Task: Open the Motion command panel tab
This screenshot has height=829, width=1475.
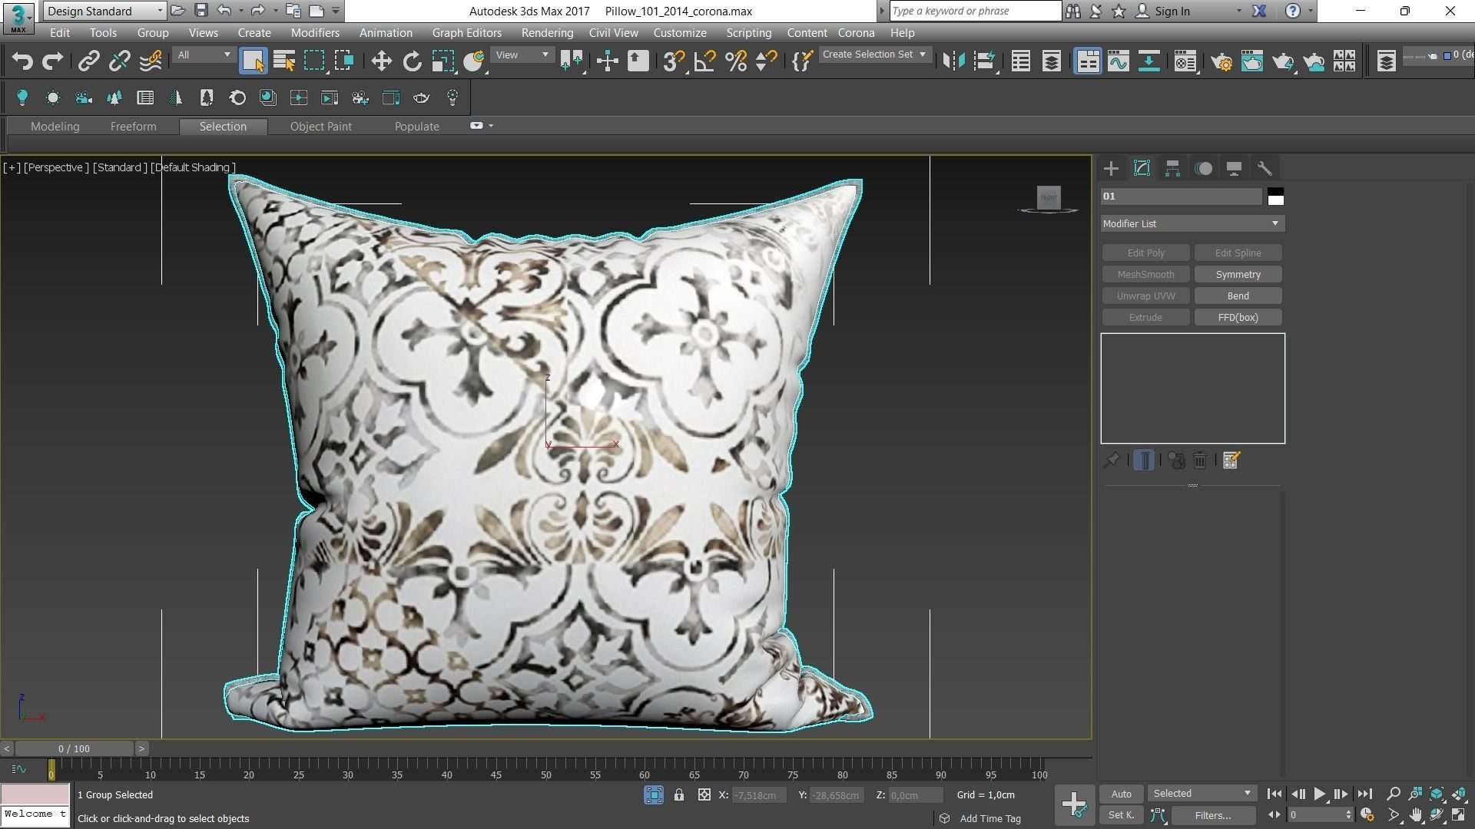Action: tap(1203, 169)
